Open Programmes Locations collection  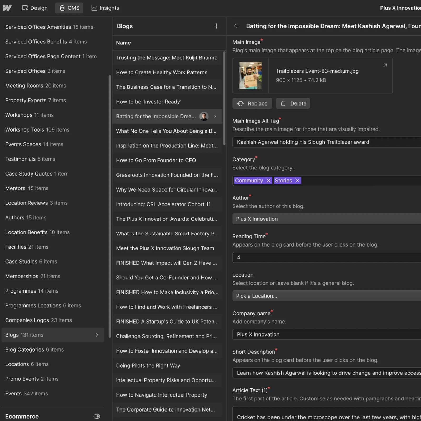pyautogui.click(x=43, y=305)
